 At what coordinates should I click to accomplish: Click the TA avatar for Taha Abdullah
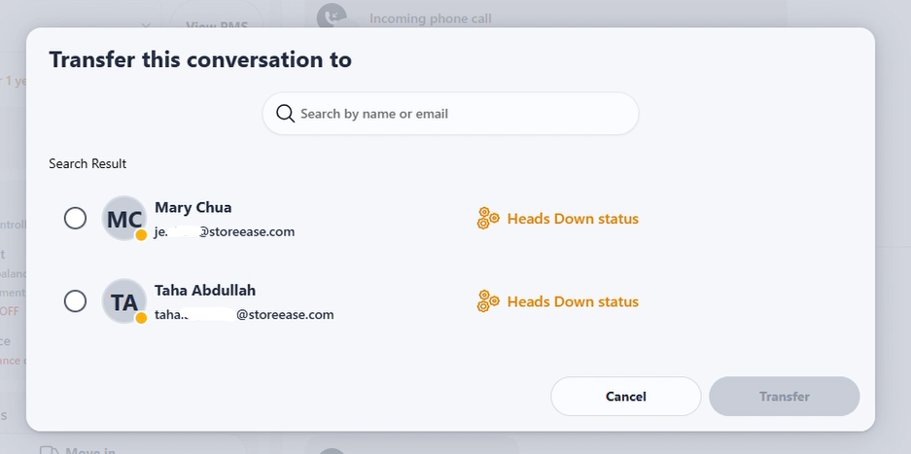click(x=124, y=301)
